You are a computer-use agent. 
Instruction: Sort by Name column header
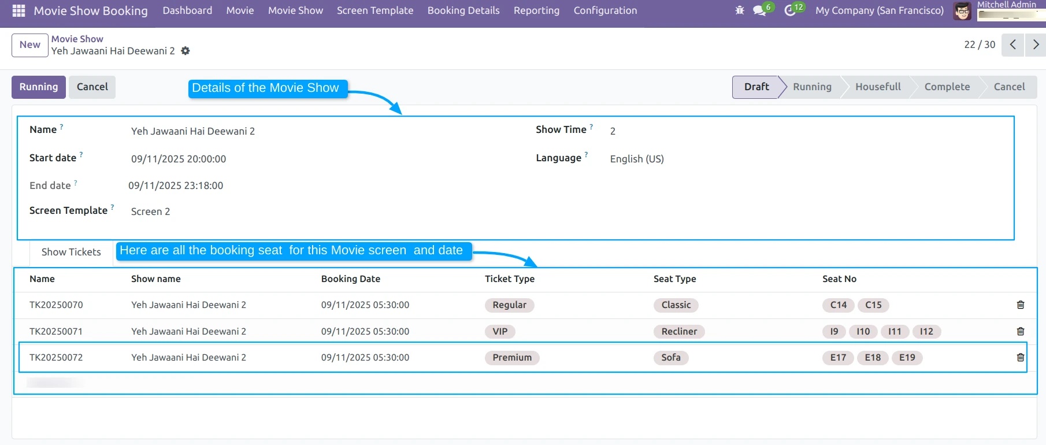tap(42, 279)
